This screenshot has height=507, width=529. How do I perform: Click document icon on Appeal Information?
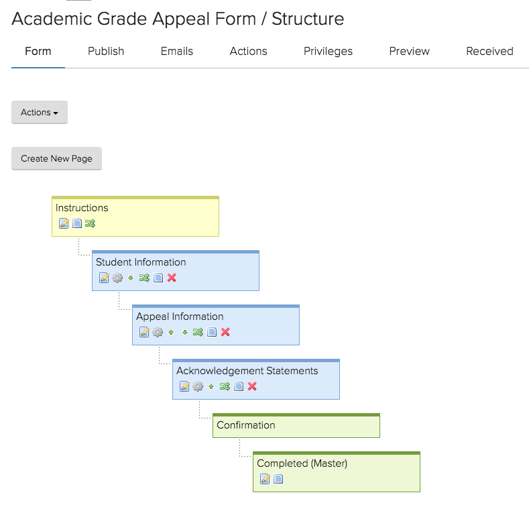[x=212, y=332]
